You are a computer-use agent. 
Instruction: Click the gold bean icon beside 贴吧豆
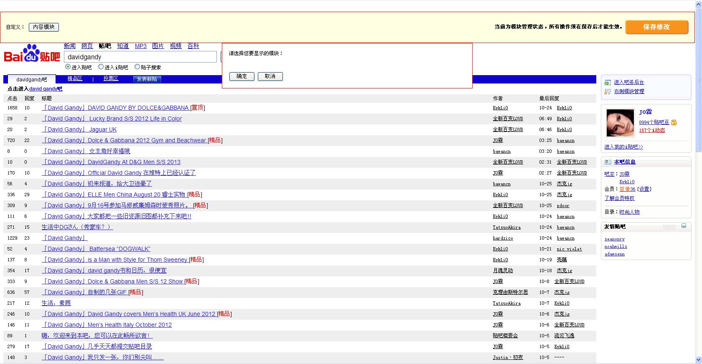pyautogui.click(x=674, y=122)
